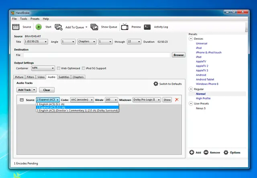
Task: Click the Preview television icon
Action: point(125,27)
